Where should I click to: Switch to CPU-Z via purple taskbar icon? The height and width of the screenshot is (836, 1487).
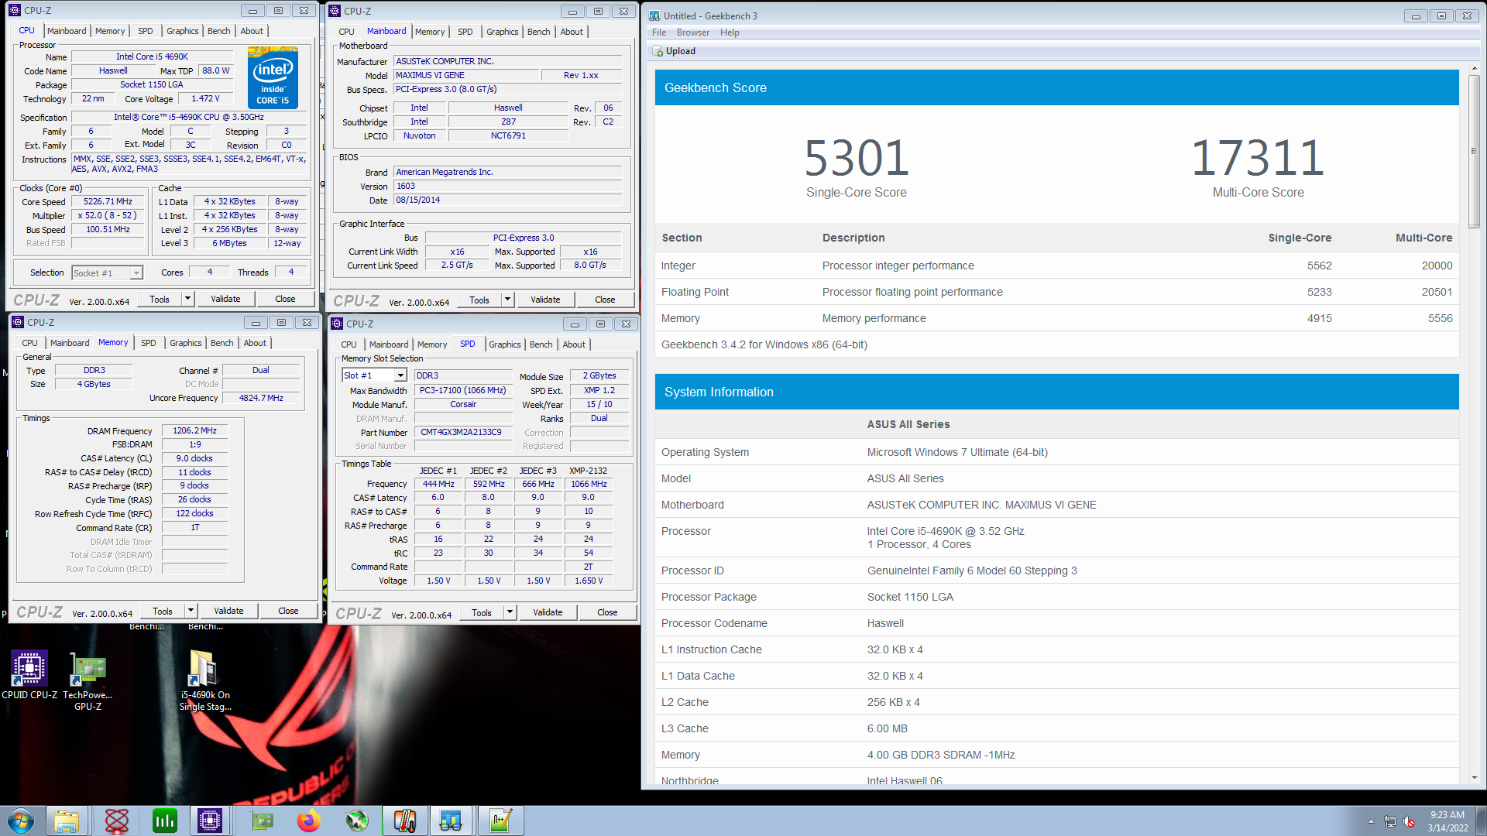209,821
